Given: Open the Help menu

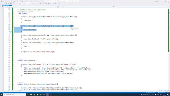Looking at the screenshot, I should pyautogui.click(x=41, y=1).
